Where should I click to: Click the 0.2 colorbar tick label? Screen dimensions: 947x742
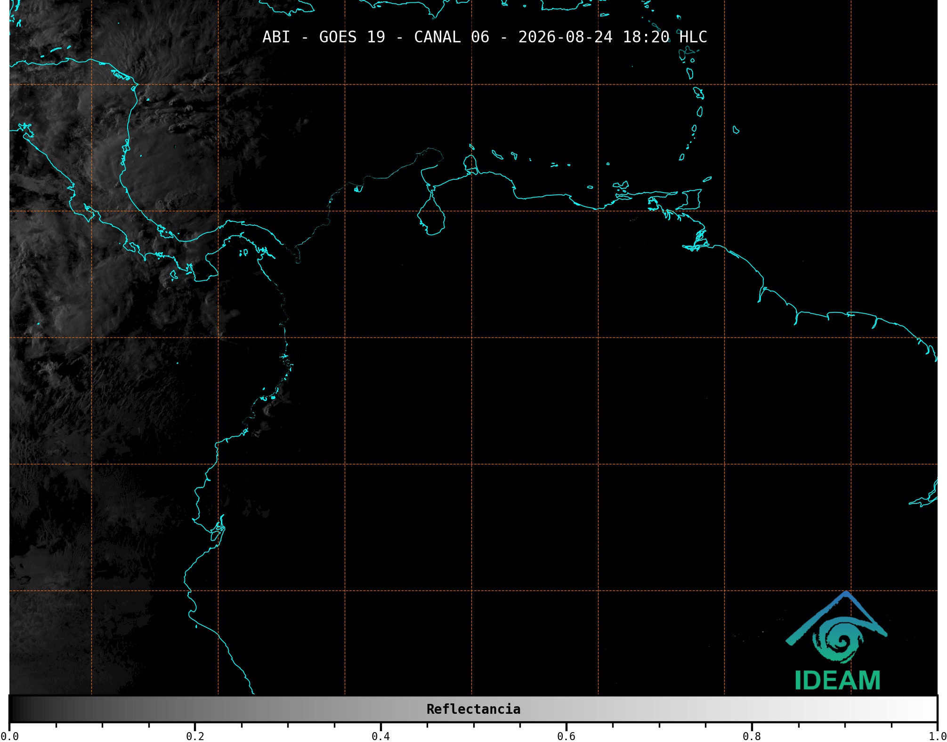point(195,736)
